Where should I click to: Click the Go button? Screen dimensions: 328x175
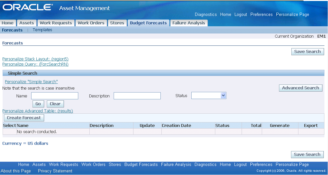point(38,104)
